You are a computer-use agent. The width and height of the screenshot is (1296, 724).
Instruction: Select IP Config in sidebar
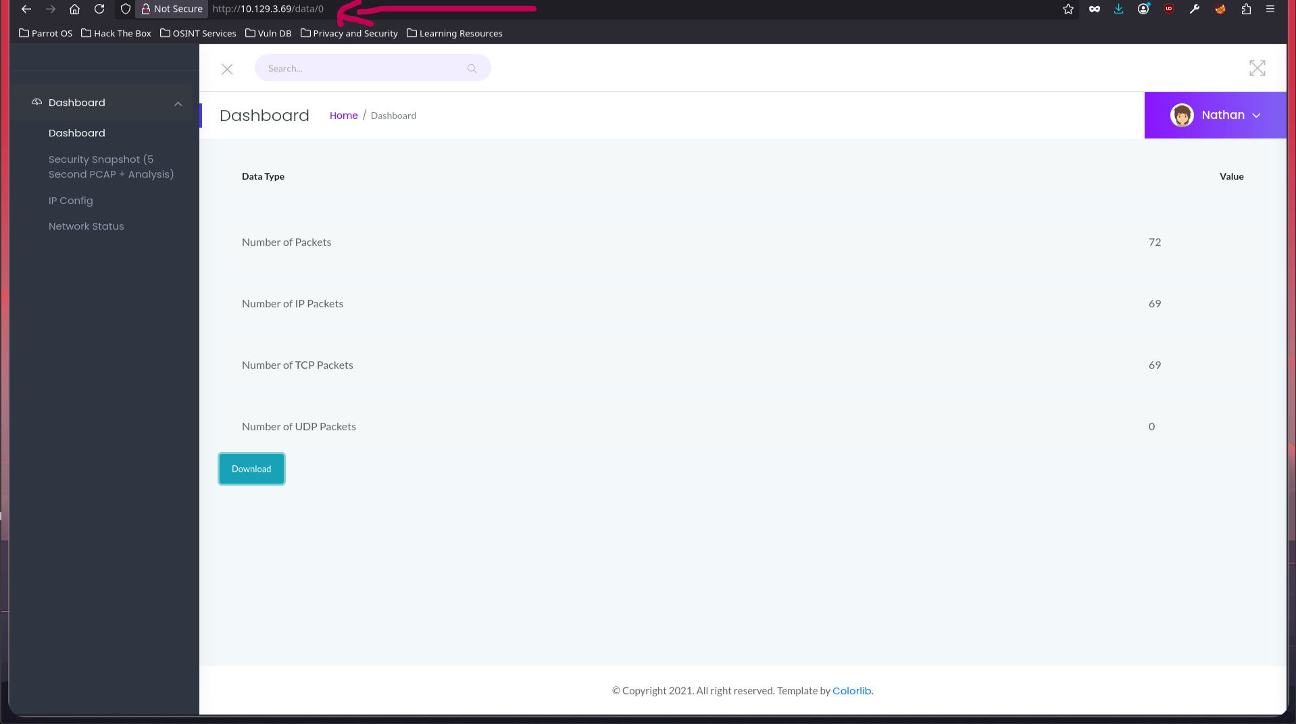point(71,201)
